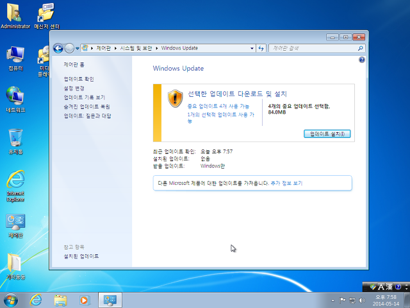Open 중요 업데이트 4개 사용 가능 link

(x=218, y=106)
